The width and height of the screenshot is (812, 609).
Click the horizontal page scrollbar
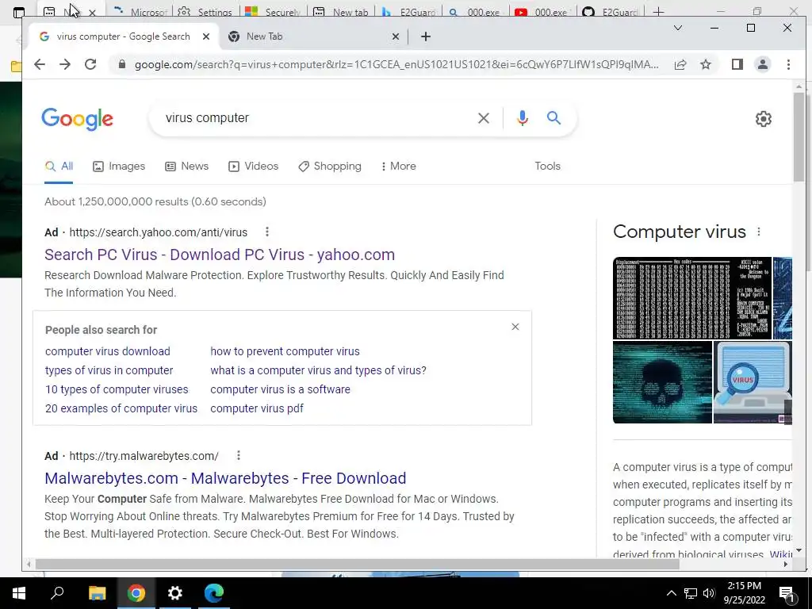[358, 564]
